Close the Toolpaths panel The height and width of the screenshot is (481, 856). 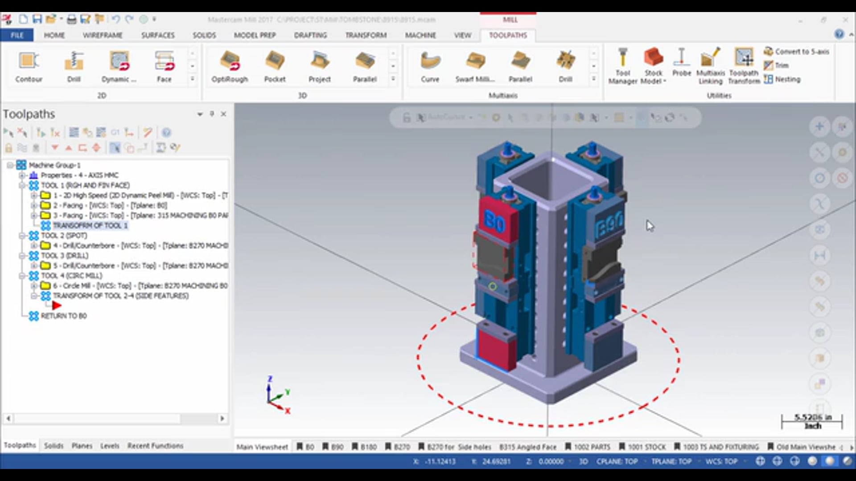[x=224, y=114]
